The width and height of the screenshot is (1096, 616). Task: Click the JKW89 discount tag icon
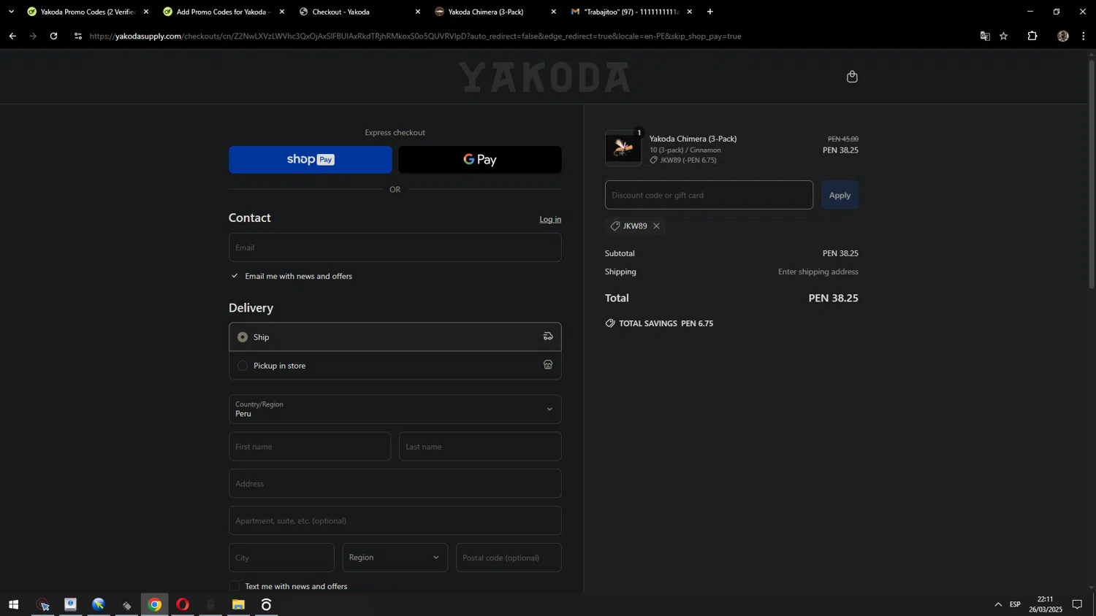(x=614, y=226)
